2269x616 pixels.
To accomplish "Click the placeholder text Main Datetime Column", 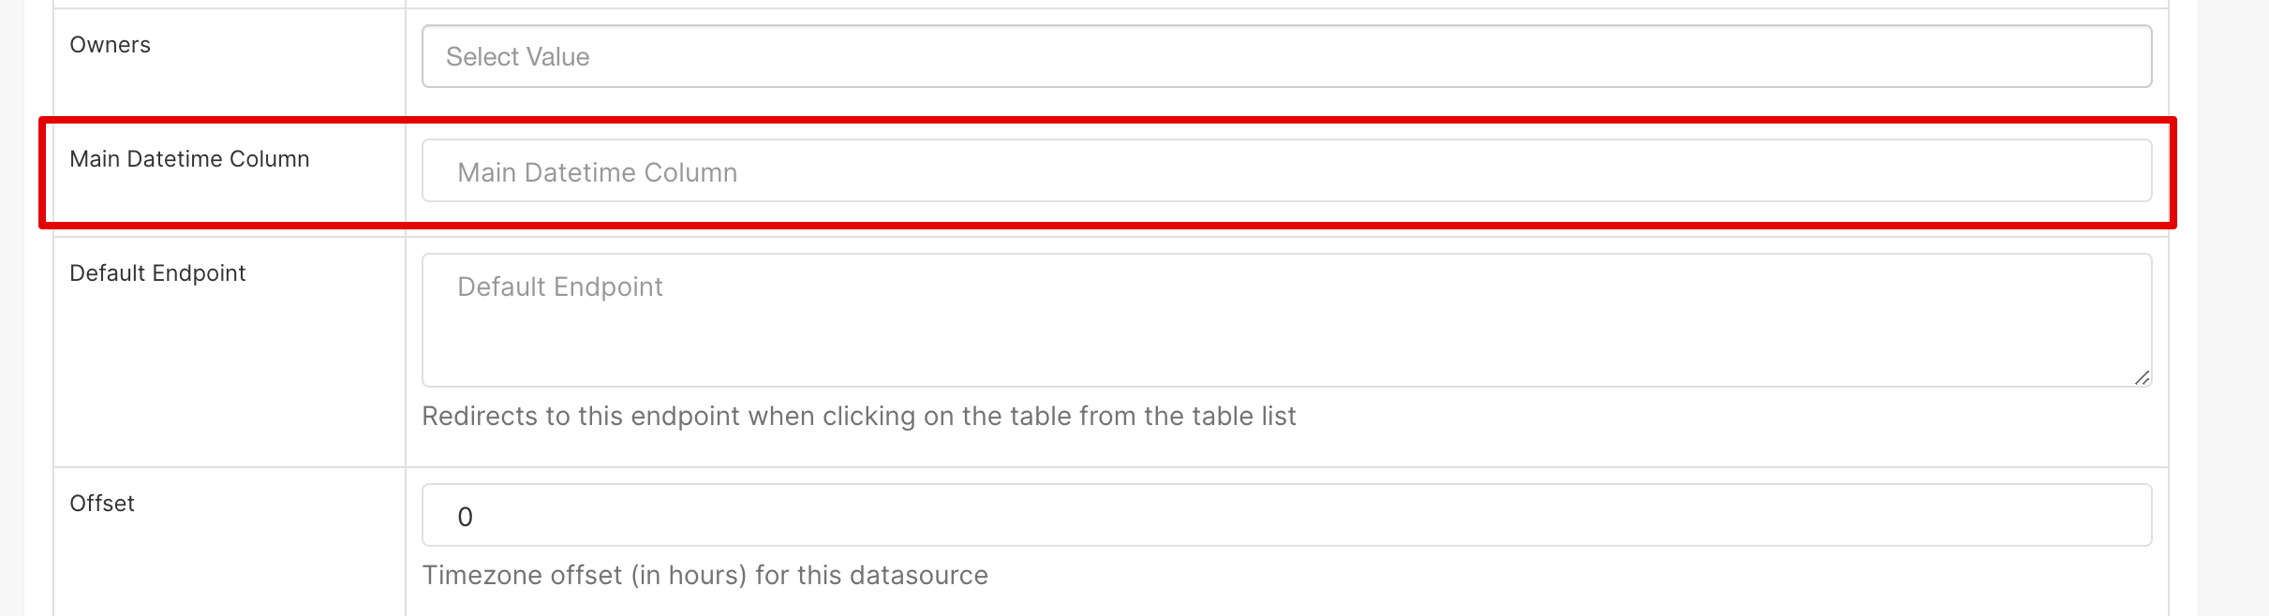I will point(597,171).
